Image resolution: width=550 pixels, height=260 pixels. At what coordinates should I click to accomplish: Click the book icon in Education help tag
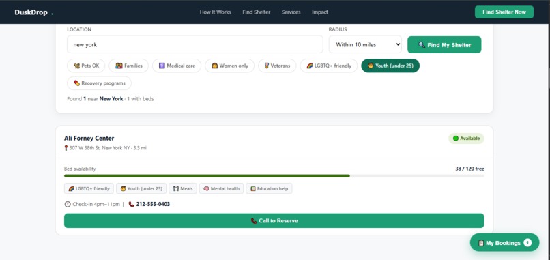253,188
